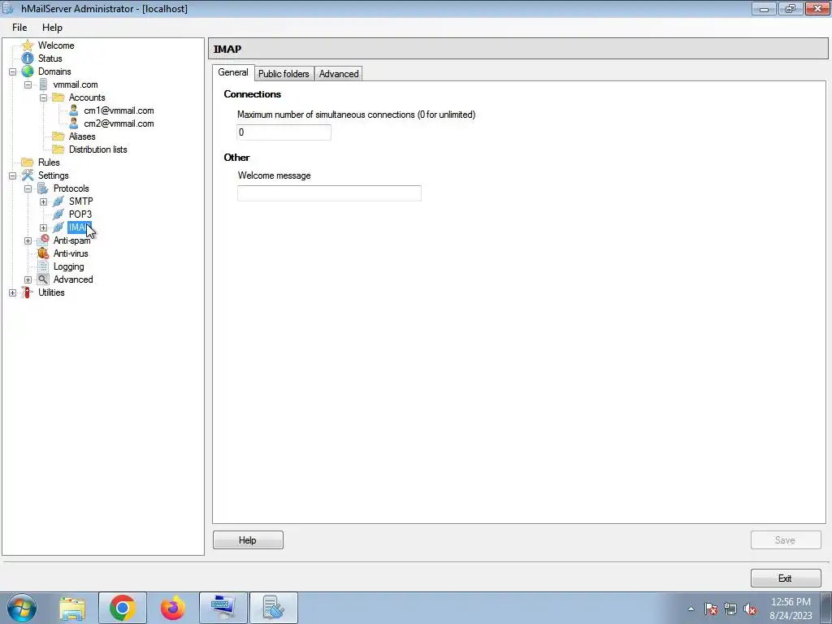The height and width of the screenshot is (624, 832).
Task: Click the Welcome star icon
Action: [28, 45]
